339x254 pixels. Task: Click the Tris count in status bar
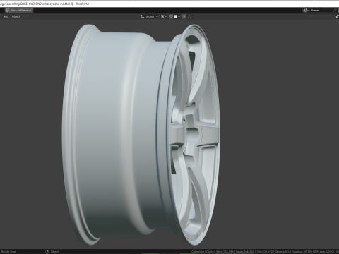point(265,252)
